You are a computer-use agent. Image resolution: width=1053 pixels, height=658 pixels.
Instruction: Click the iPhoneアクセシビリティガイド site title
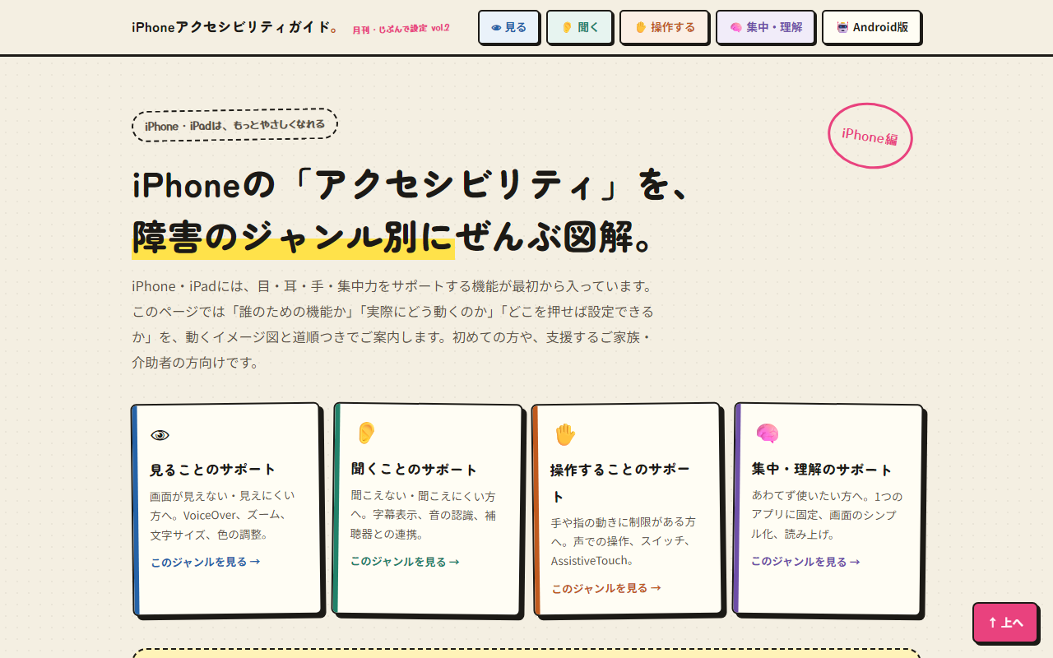point(235,27)
